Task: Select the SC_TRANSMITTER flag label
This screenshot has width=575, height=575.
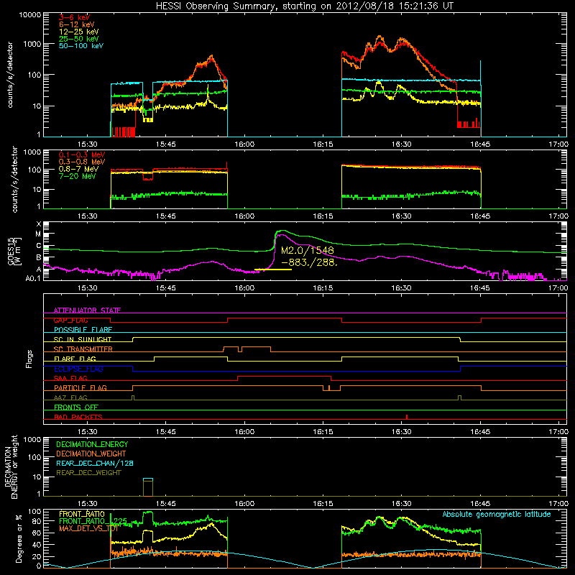Action: pos(83,349)
